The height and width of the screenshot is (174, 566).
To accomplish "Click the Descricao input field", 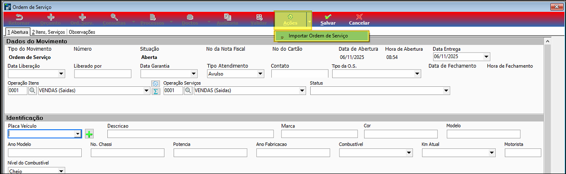I will tap(190, 134).
